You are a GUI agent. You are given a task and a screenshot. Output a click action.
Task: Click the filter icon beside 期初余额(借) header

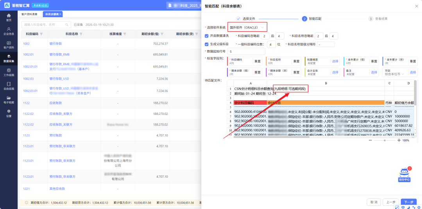(162, 34)
